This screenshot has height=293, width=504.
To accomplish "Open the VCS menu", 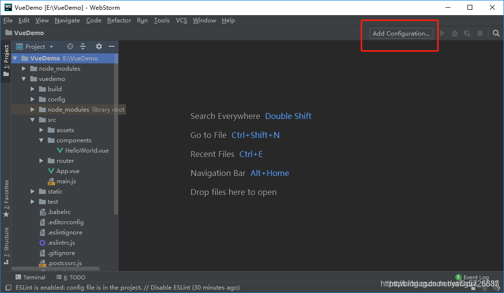I will (x=181, y=20).
